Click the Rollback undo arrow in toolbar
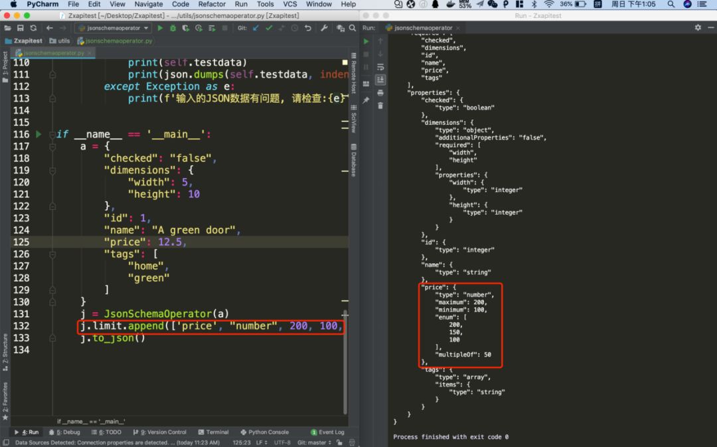The image size is (717, 447). 308,28
